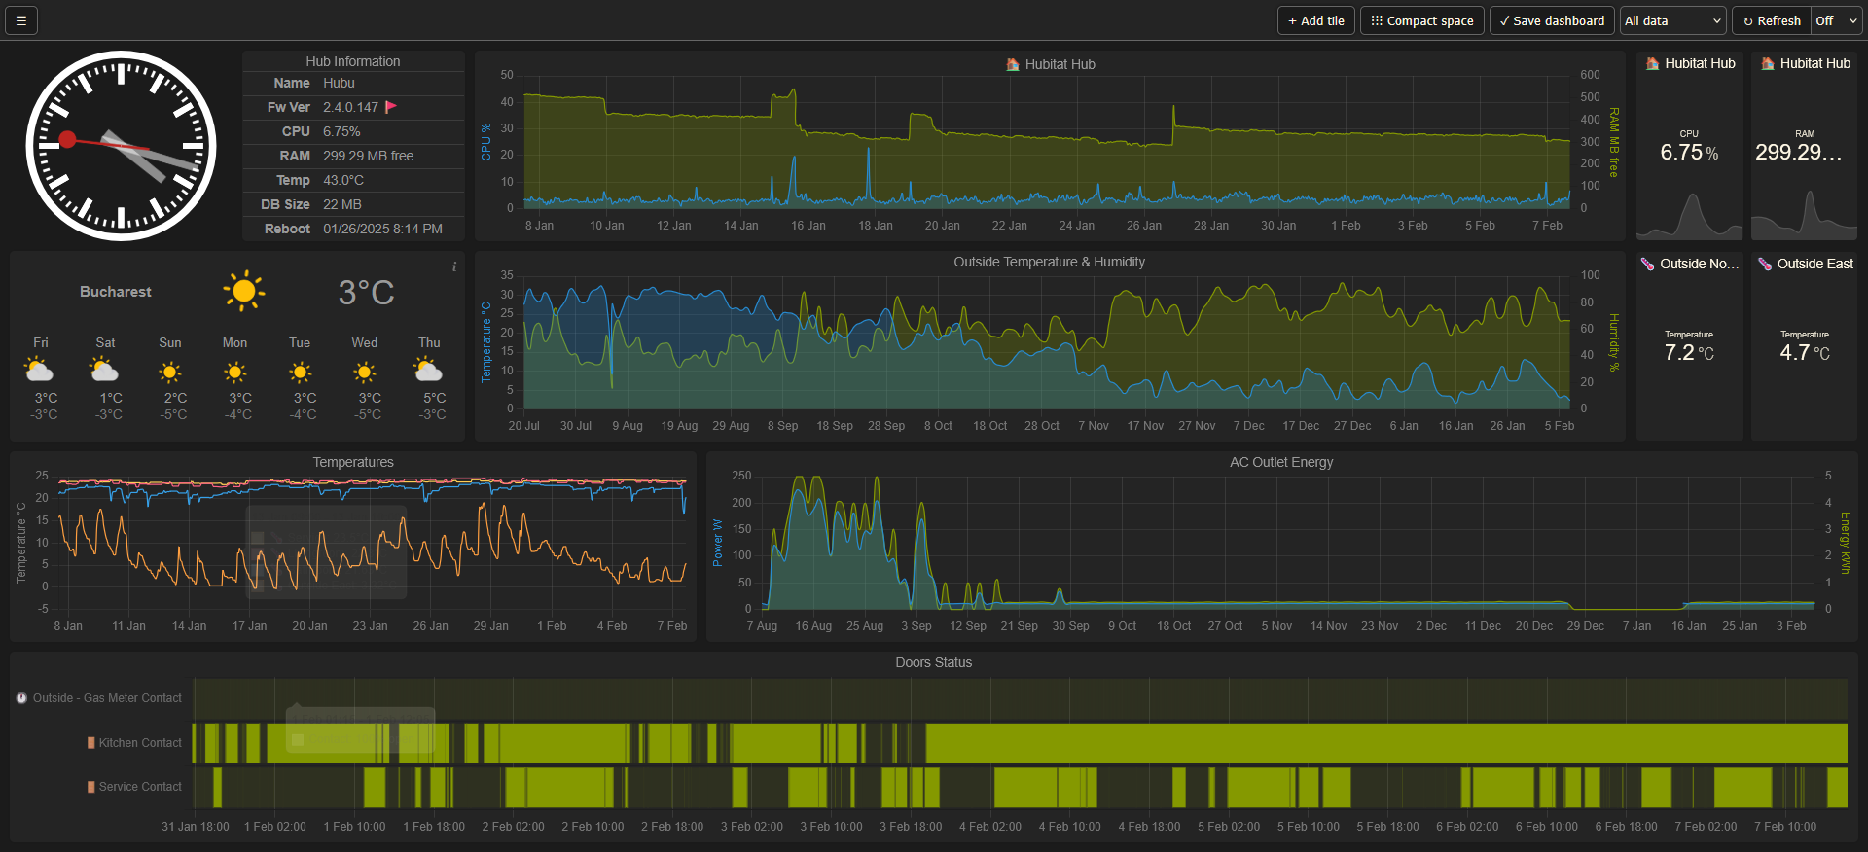The width and height of the screenshot is (1868, 852).
Task: Open the auto-refresh interval Off dropdown
Action: [x=1835, y=20]
